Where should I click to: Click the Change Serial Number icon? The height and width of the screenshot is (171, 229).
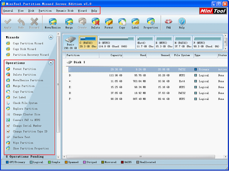[x=8, y=126]
